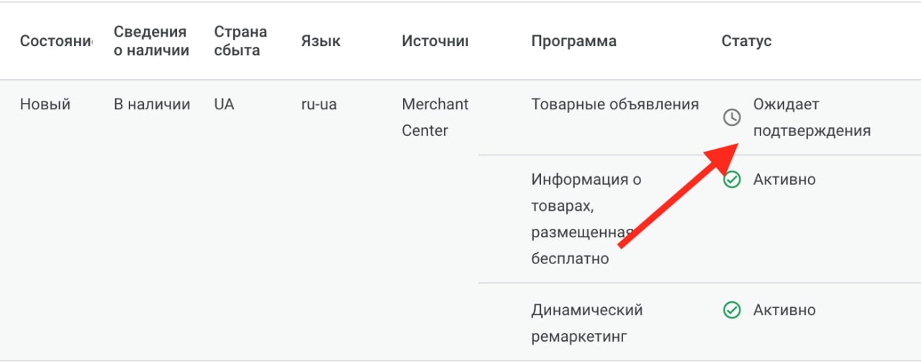Click the Язык column header

[x=320, y=41]
